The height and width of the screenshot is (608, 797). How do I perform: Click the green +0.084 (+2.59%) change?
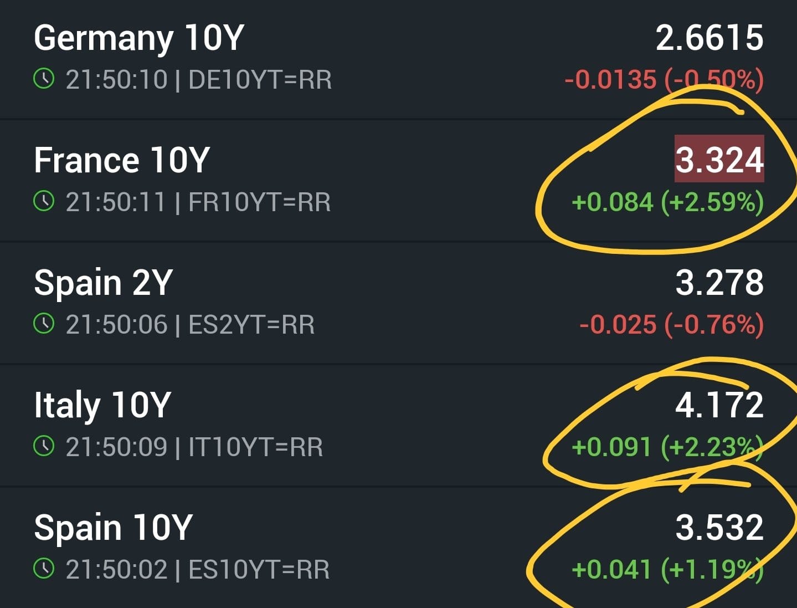tap(667, 202)
